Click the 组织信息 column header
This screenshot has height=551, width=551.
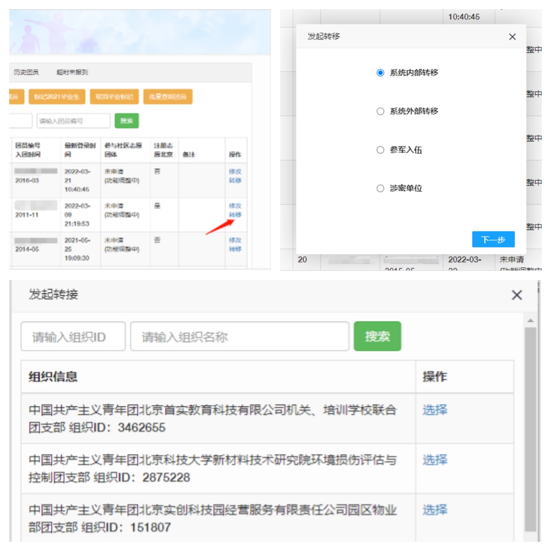click(x=53, y=377)
